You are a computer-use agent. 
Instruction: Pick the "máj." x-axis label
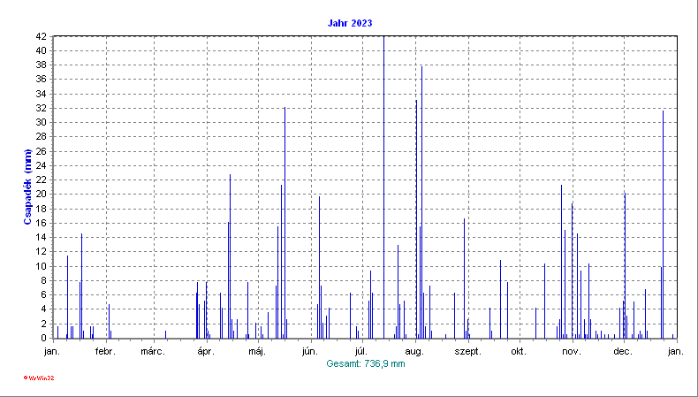(257, 352)
